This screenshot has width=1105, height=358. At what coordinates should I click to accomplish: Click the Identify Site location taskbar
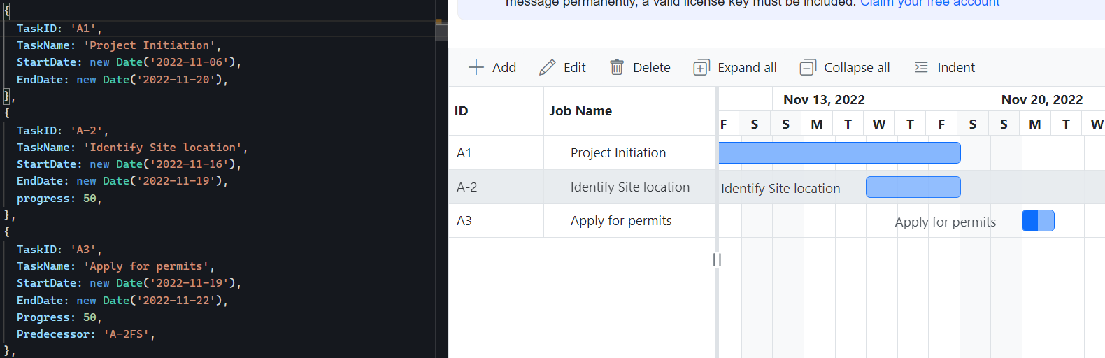click(x=913, y=187)
